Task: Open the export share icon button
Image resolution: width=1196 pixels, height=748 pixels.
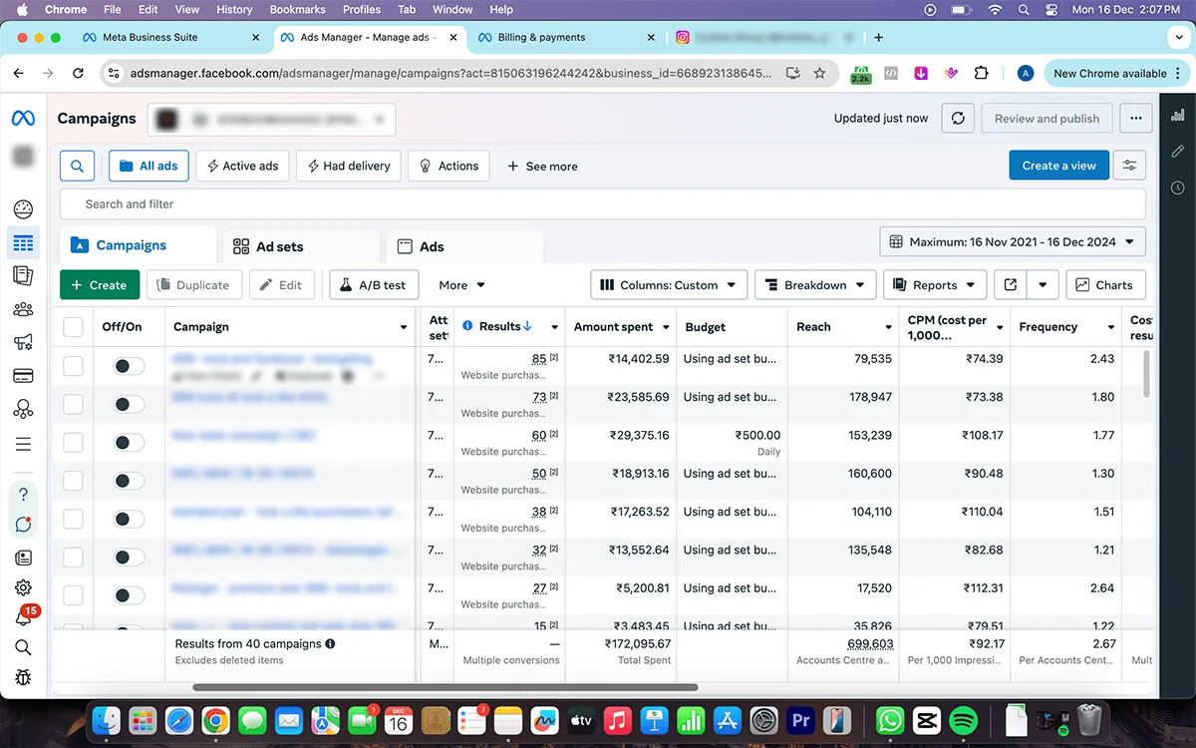Action: coord(1011,285)
